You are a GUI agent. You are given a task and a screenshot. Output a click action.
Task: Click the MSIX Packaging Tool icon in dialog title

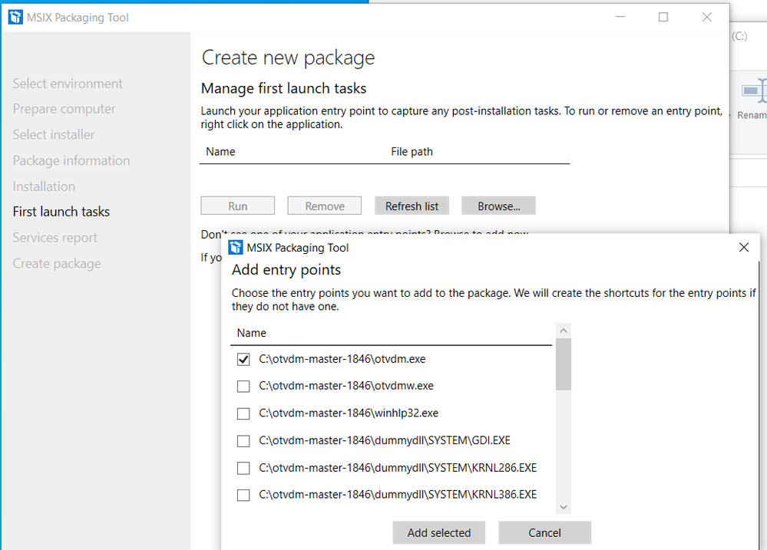click(x=236, y=247)
